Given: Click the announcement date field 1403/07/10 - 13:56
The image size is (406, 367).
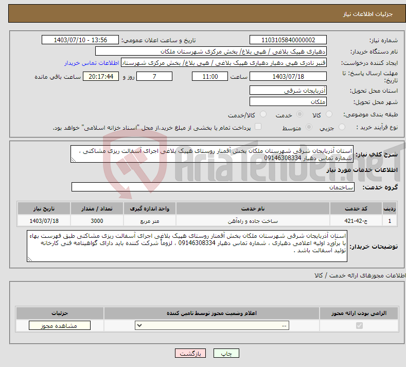Looking at the screenshot, I should pyautogui.click(x=80, y=40).
